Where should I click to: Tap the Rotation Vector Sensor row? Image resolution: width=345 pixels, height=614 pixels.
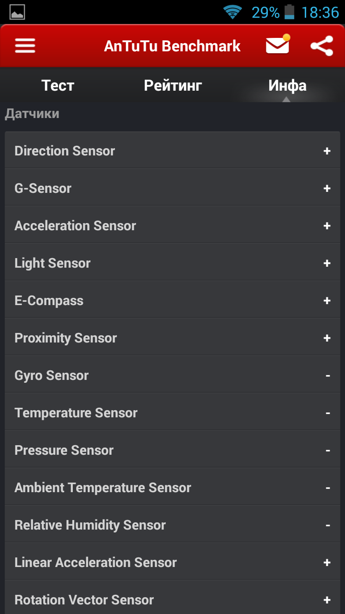tap(172, 598)
